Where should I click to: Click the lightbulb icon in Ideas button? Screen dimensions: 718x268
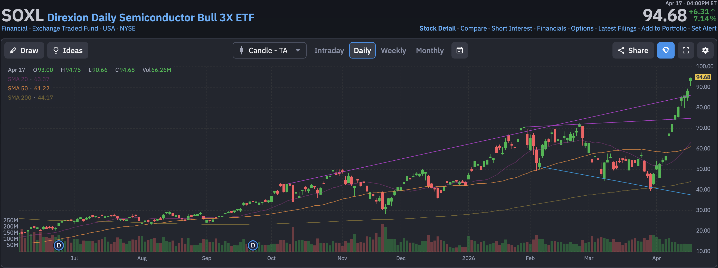[56, 50]
